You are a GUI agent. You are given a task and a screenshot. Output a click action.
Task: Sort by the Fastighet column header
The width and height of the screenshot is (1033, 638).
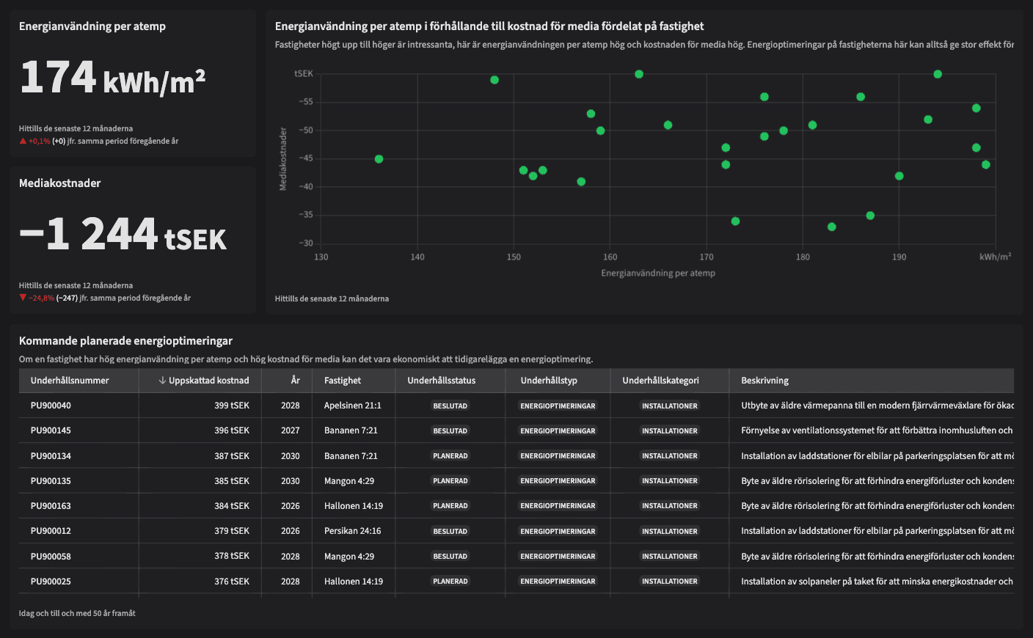click(343, 381)
